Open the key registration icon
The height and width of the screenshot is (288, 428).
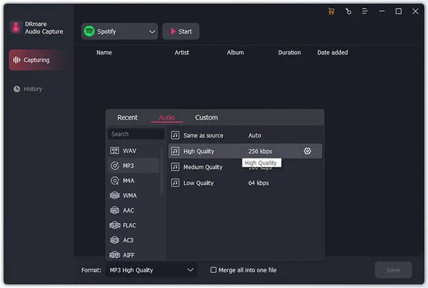pos(348,11)
